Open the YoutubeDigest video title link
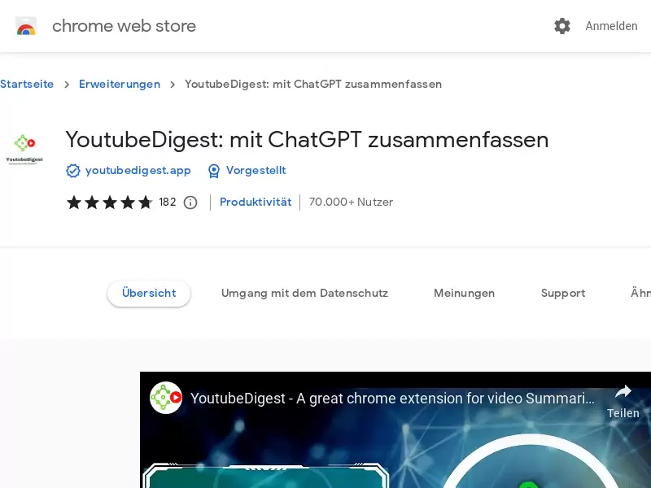The height and width of the screenshot is (488, 651). [x=392, y=399]
